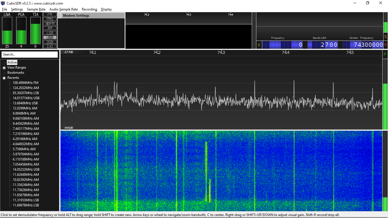This screenshot has height=220, width=390.
Task: Click the spectrum averaging meter beside the plot
Action: pyautogui.click(x=385, y=94)
